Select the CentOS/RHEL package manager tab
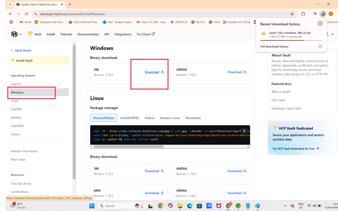The image size is (338, 211). point(129,118)
